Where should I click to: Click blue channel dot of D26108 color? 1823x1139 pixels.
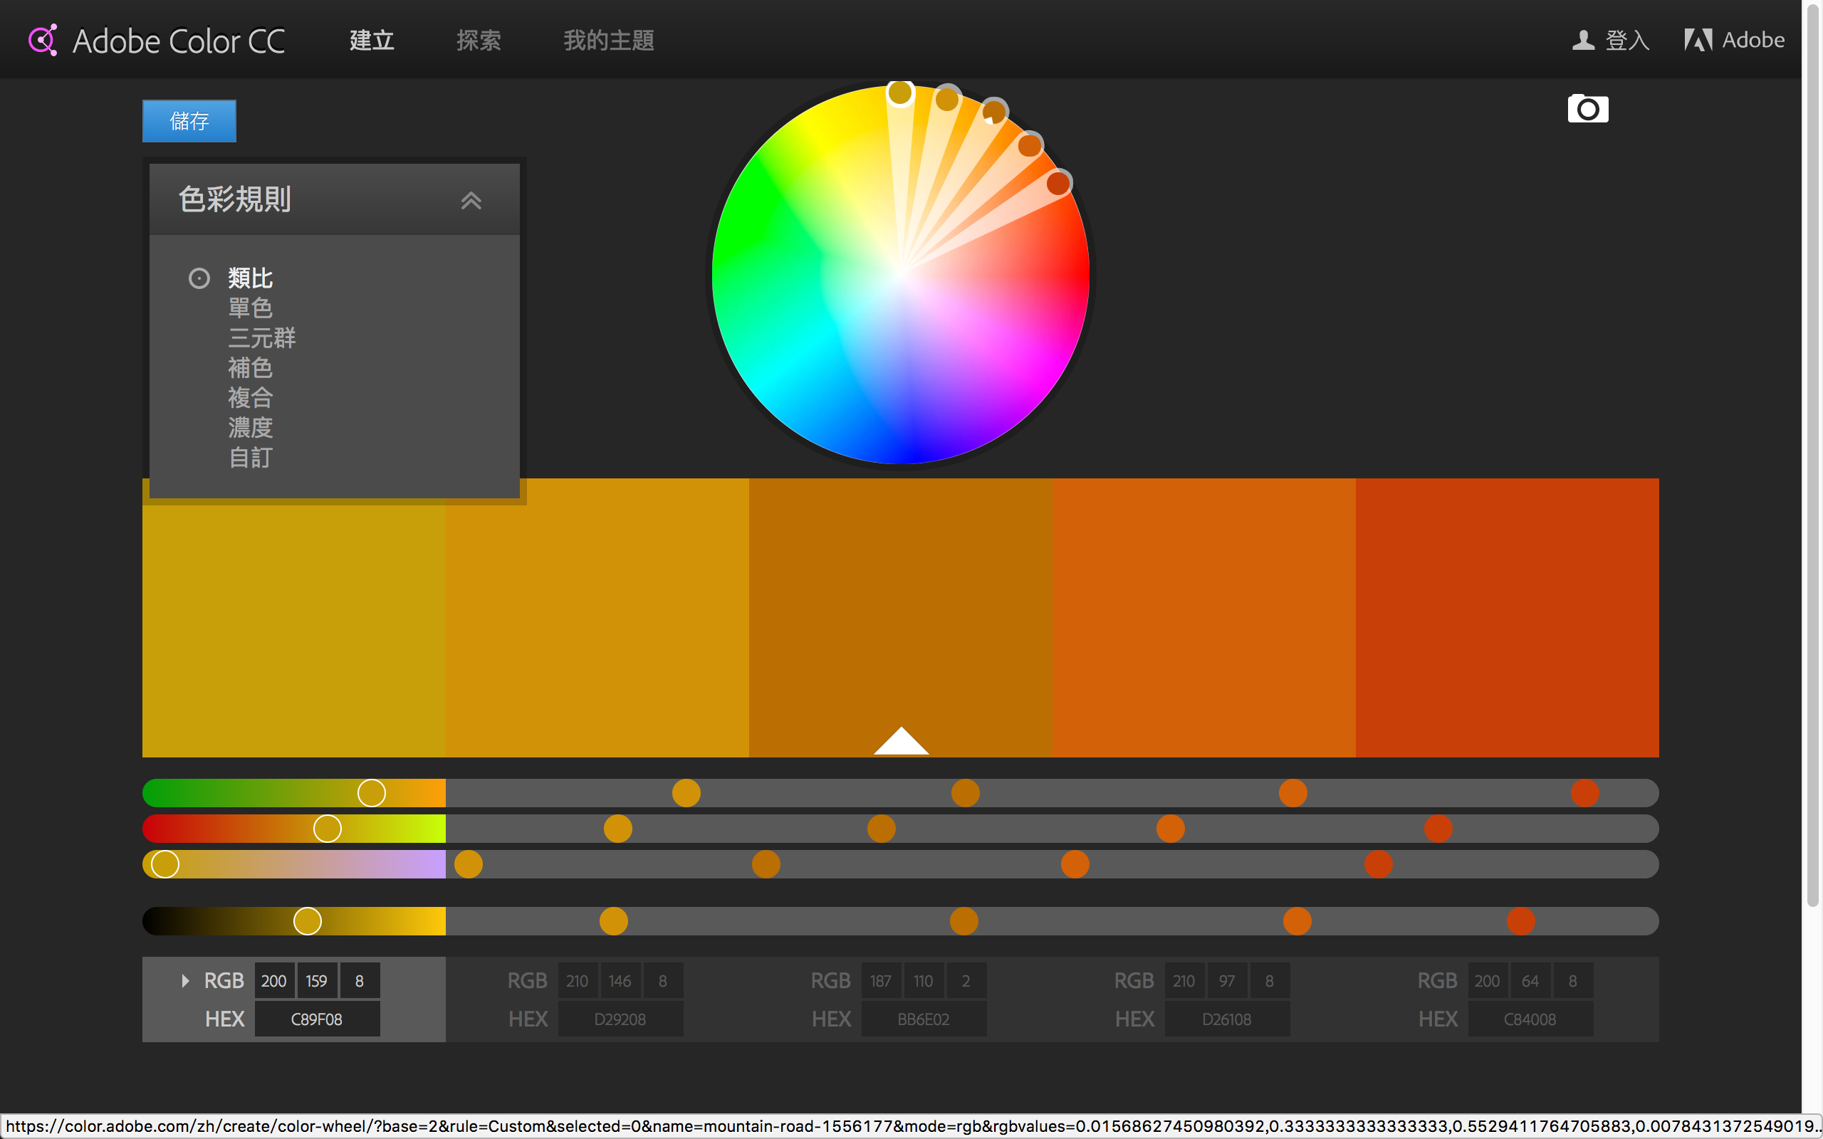1075,864
